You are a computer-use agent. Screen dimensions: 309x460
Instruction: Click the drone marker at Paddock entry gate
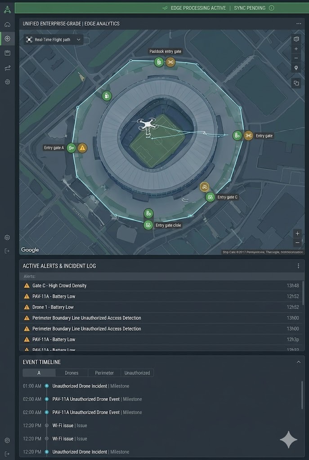click(x=170, y=62)
